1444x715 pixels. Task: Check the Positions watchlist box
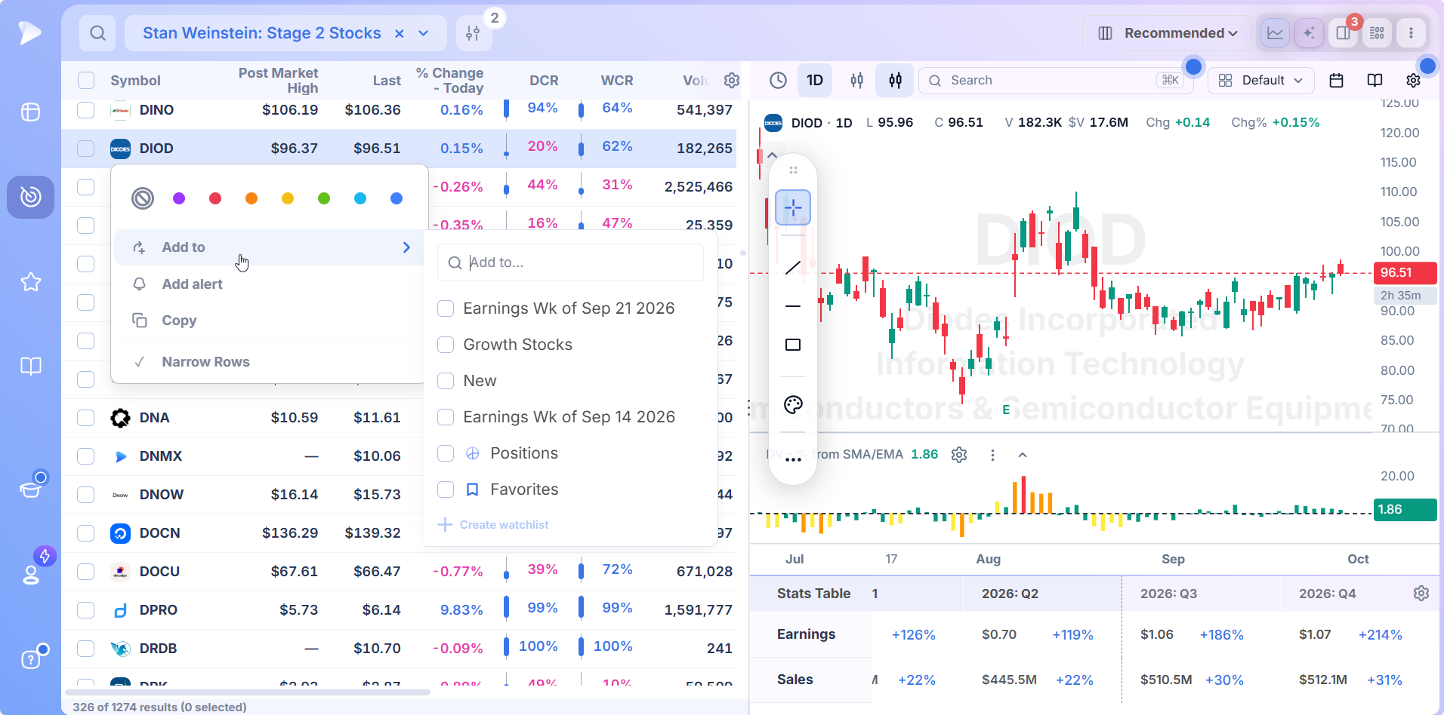click(x=446, y=453)
